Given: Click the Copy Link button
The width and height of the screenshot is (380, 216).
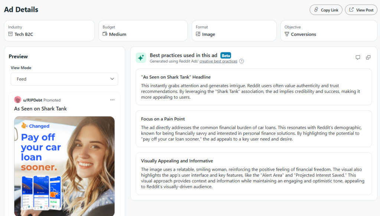Looking at the screenshot, I should pos(326,10).
